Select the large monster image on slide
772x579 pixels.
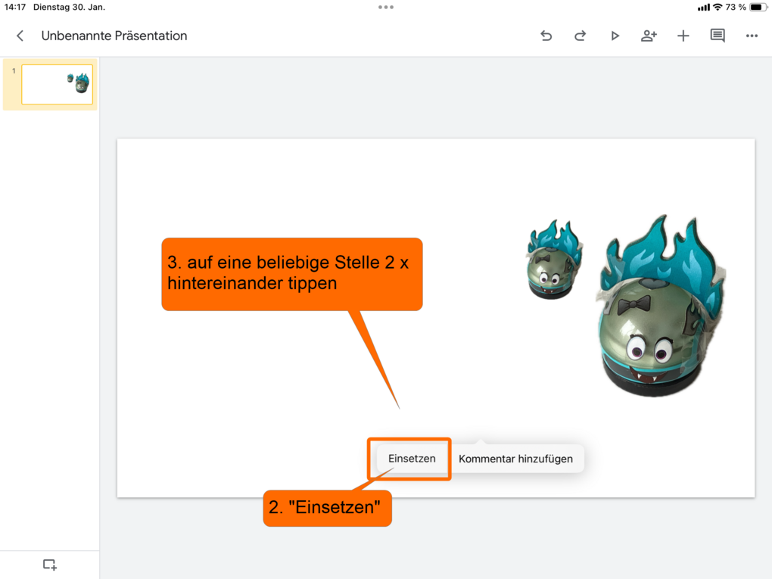point(661,305)
